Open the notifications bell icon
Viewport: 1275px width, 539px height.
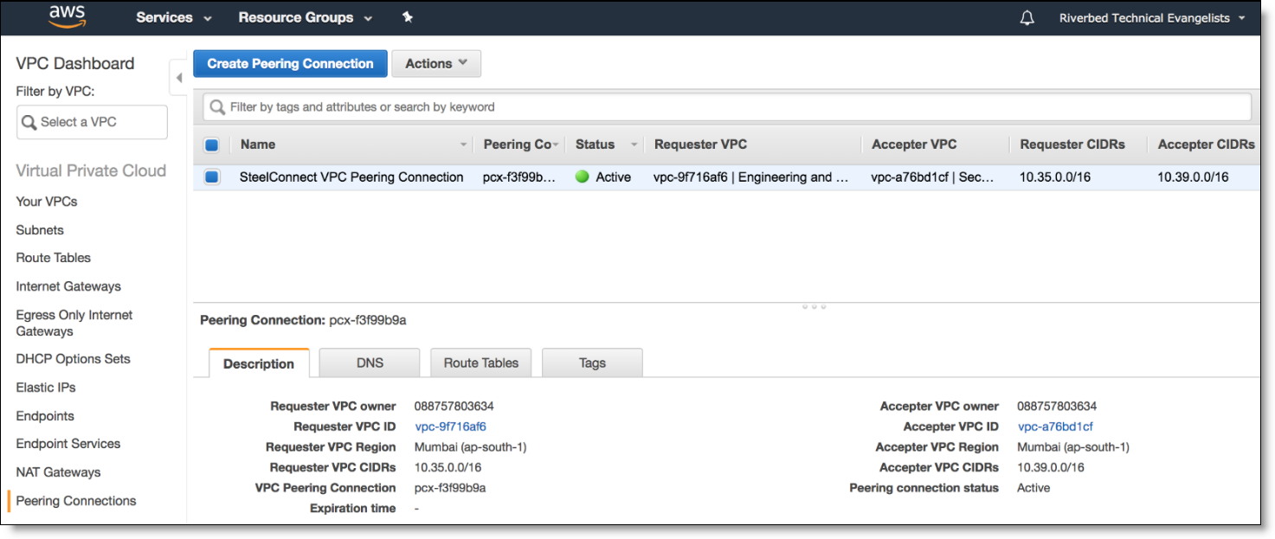[x=1027, y=18]
